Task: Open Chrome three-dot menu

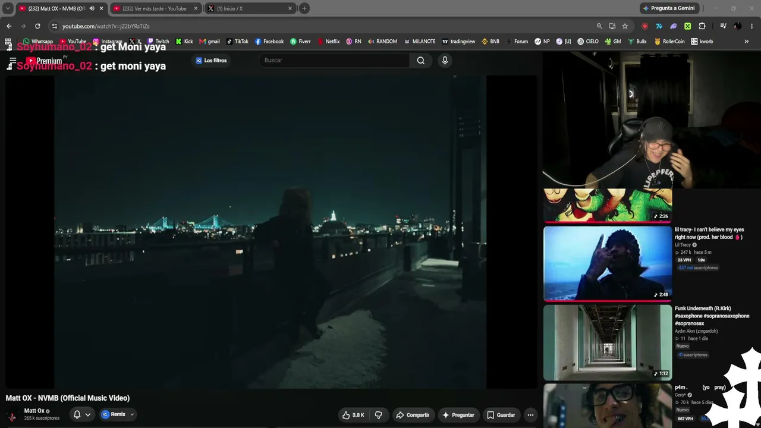Action: click(x=752, y=26)
